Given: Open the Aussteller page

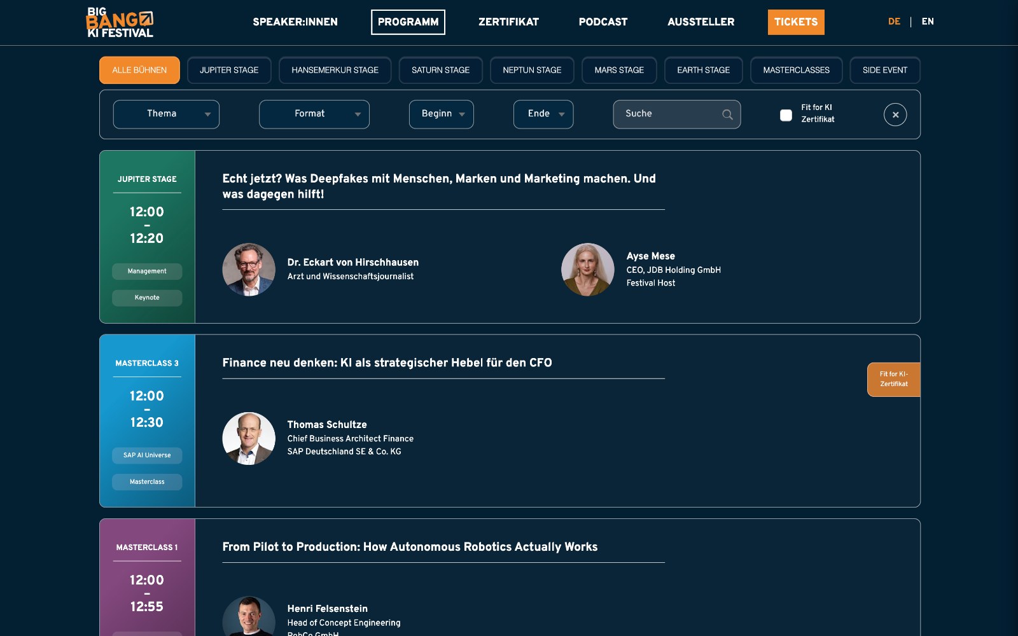Looking at the screenshot, I should [x=701, y=22].
